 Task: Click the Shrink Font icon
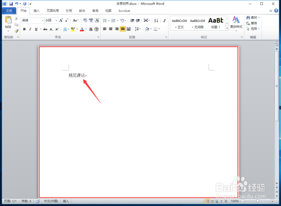tap(66, 20)
